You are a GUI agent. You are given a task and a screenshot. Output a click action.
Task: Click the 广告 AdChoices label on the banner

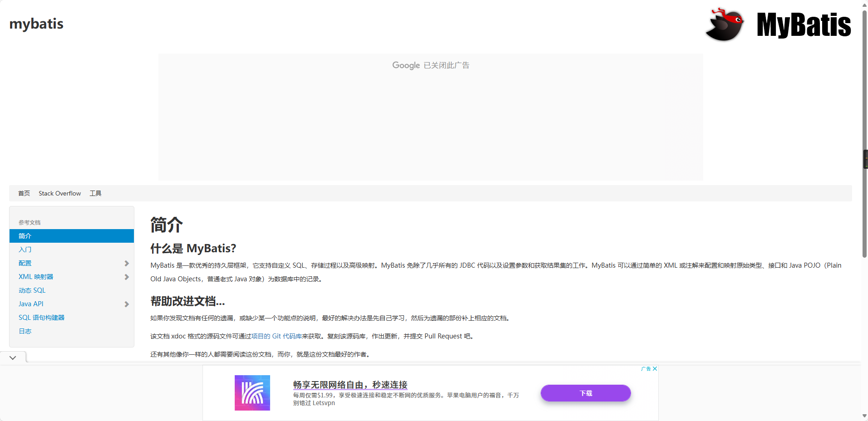(x=646, y=369)
